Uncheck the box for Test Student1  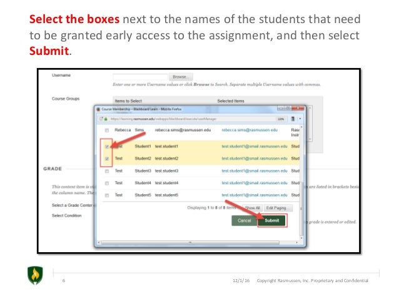coord(107,147)
